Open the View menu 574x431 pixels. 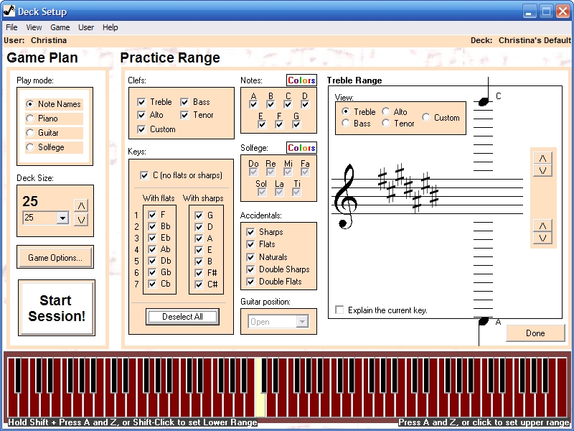click(34, 27)
